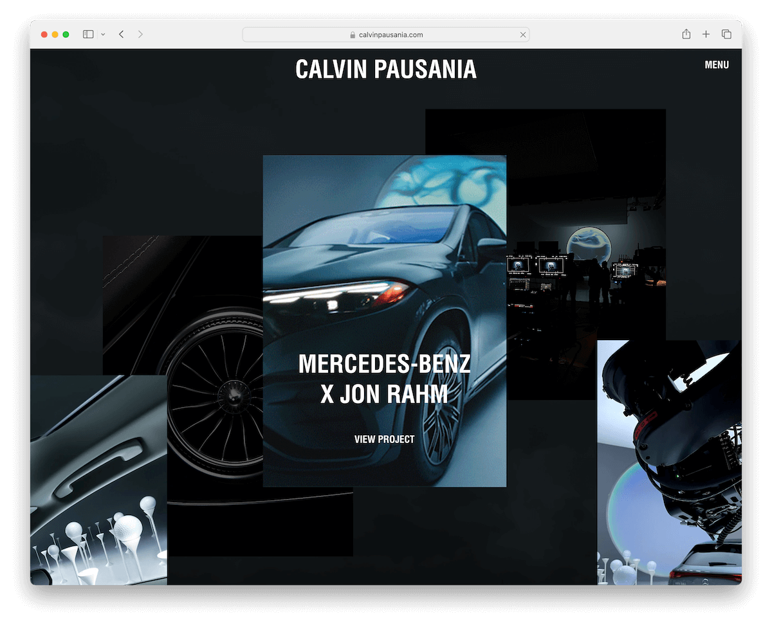Open a new tab with plus icon

tap(706, 35)
